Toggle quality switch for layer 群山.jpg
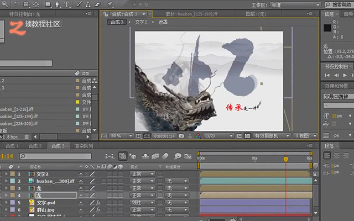 point(92,210)
